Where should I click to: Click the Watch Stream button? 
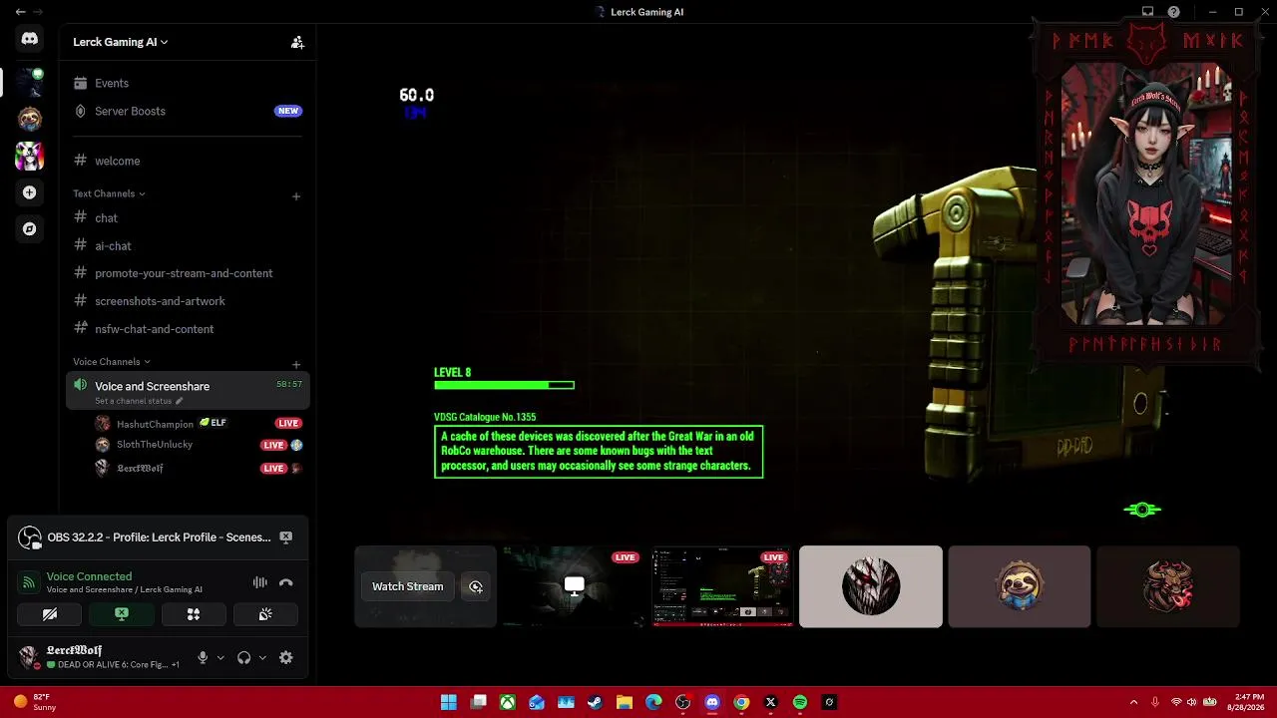tap(407, 586)
